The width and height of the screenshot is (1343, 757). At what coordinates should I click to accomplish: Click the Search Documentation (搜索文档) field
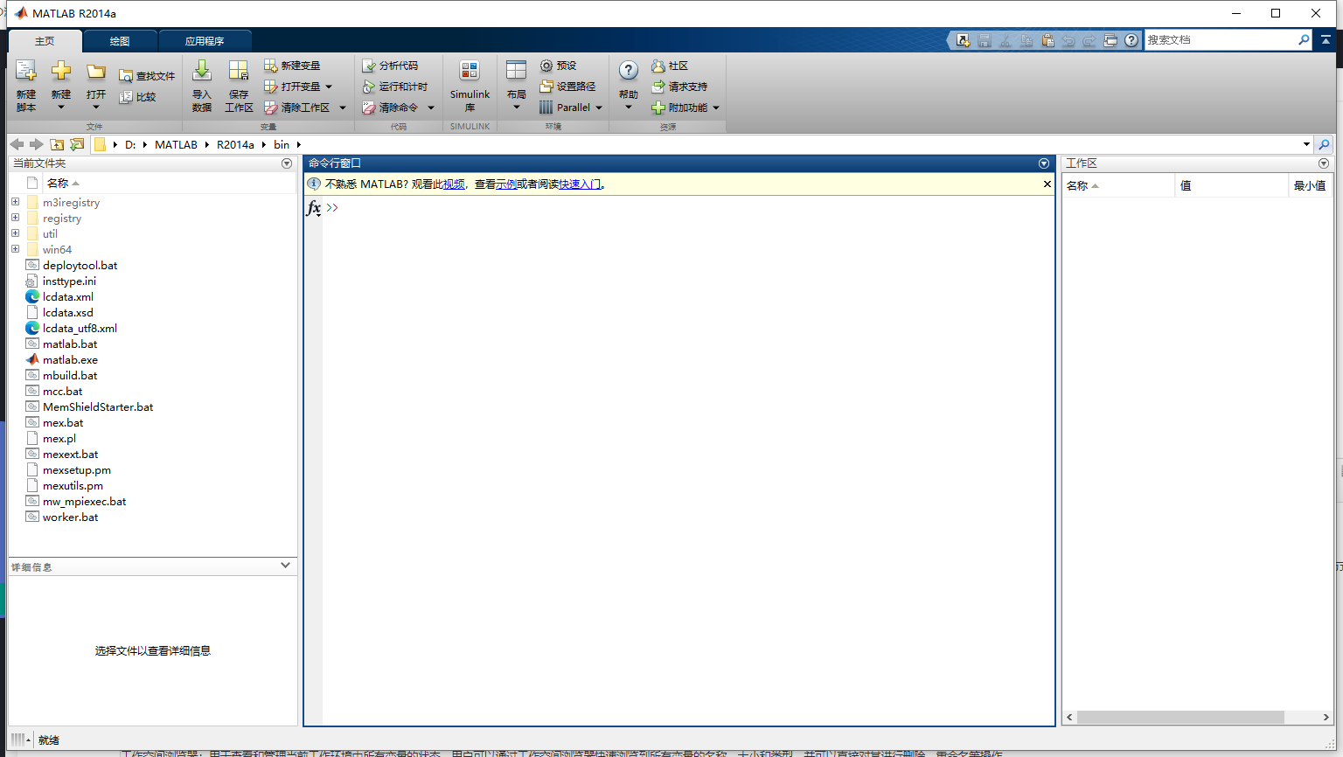point(1221,40)
